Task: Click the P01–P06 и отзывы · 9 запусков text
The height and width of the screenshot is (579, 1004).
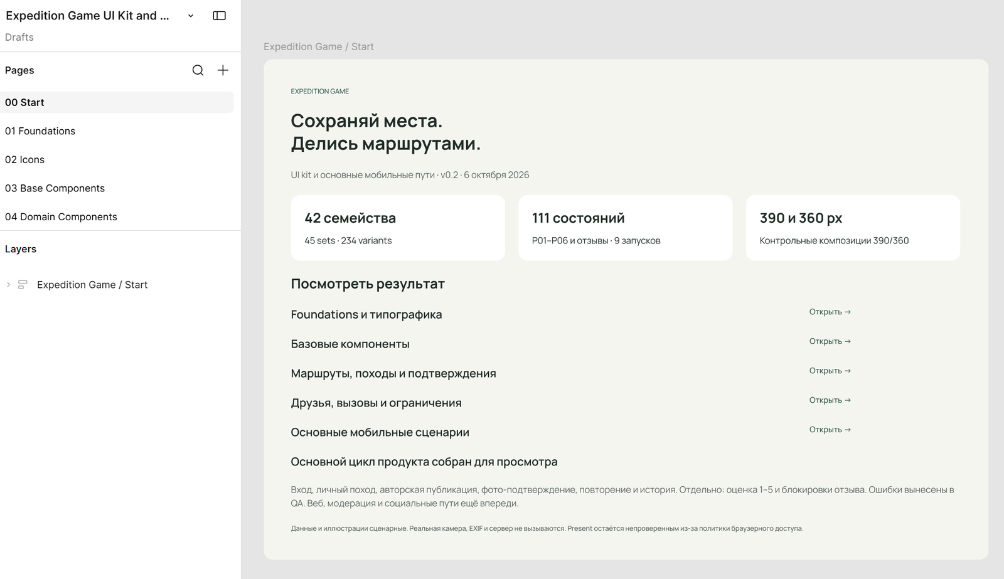Action: click(x=596, y=240)
